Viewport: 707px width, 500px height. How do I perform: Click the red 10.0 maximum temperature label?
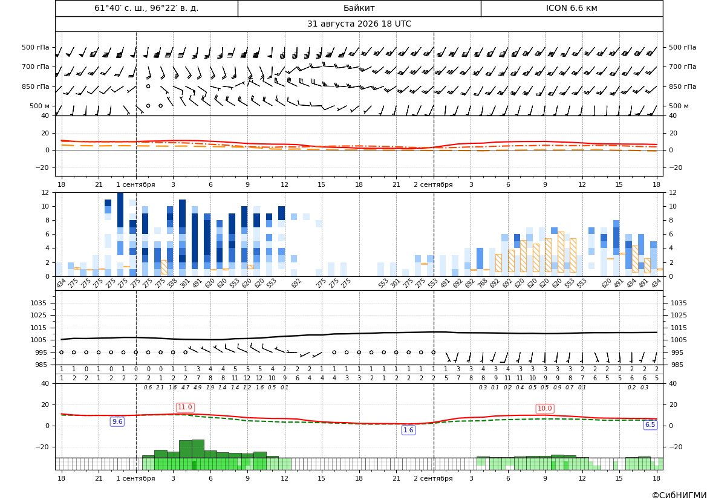(545, 409)
